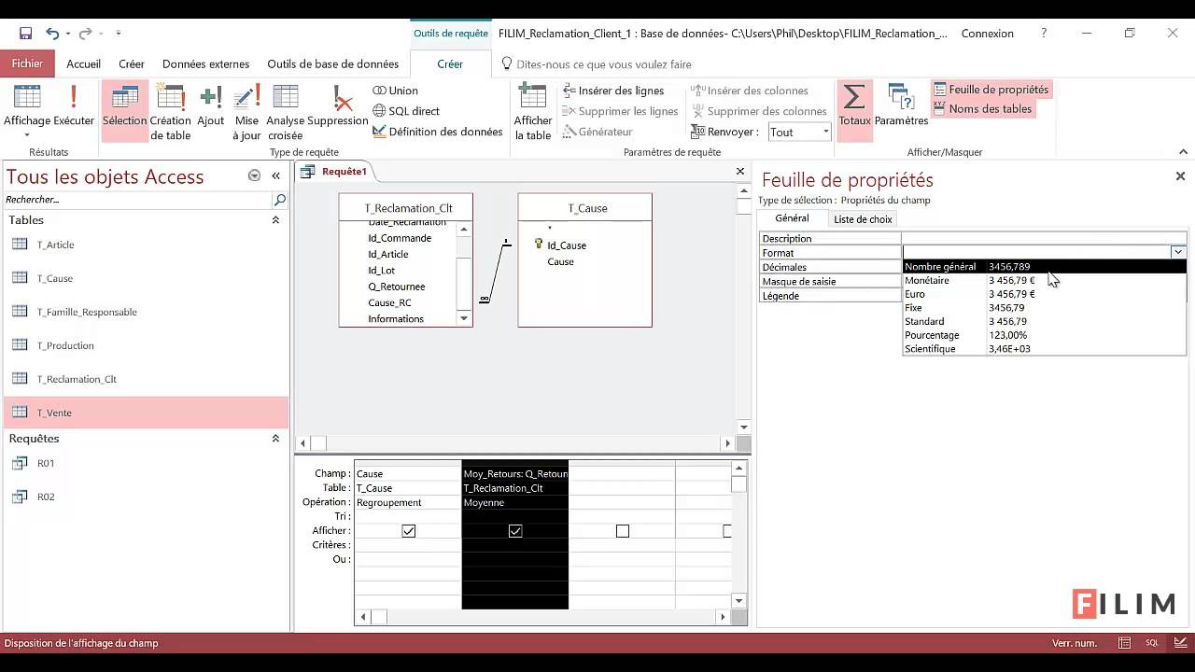Select Q_Retournee field in T_Reclamation_Clt
The height and width of the screenshot is (672, 1195).
pyautogui.click(x=397, y=287)
